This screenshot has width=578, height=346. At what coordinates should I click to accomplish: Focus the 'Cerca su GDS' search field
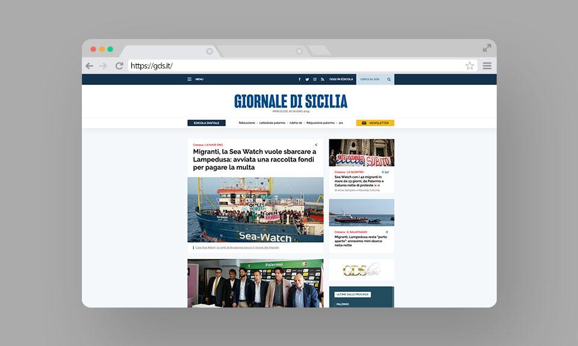pyautogui.click(x=370, y=79)
